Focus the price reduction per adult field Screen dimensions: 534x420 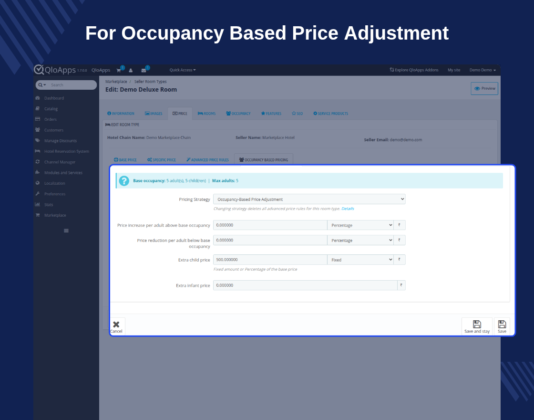coord(270,241)
